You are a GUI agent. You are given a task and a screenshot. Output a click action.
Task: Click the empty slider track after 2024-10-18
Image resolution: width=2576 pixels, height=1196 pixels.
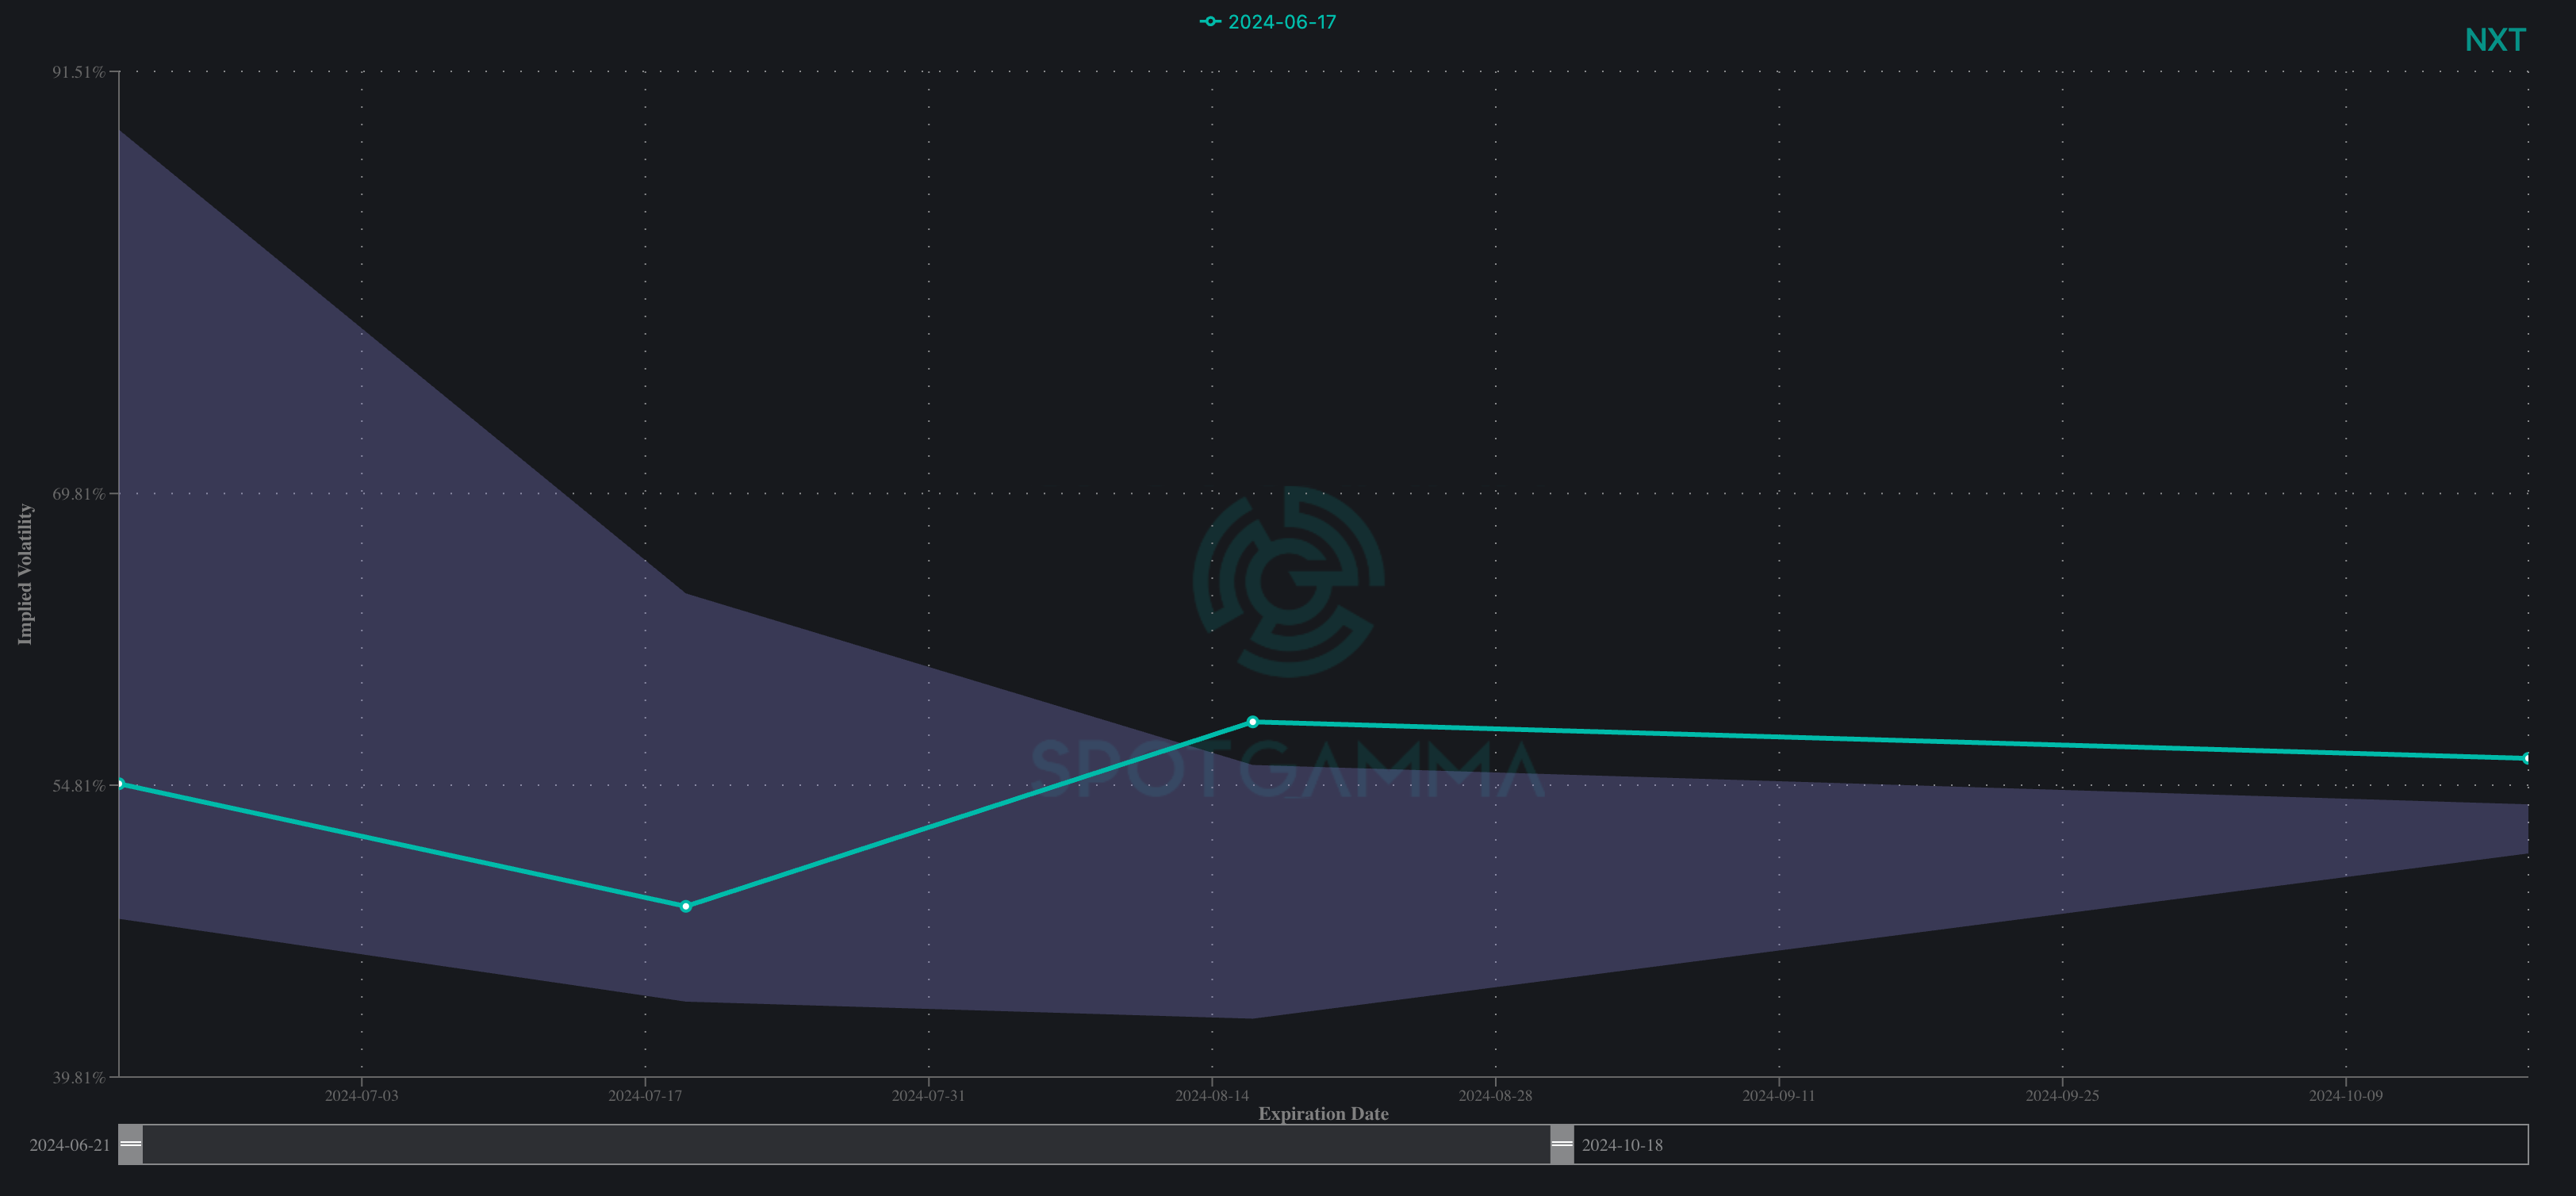click(2100, 1144)
